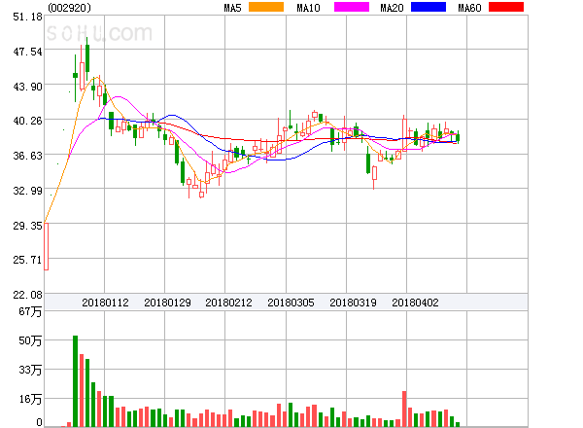Click the magenta MA10 legend swatch
The image size is (583, 428).
[x=352, y=7]
